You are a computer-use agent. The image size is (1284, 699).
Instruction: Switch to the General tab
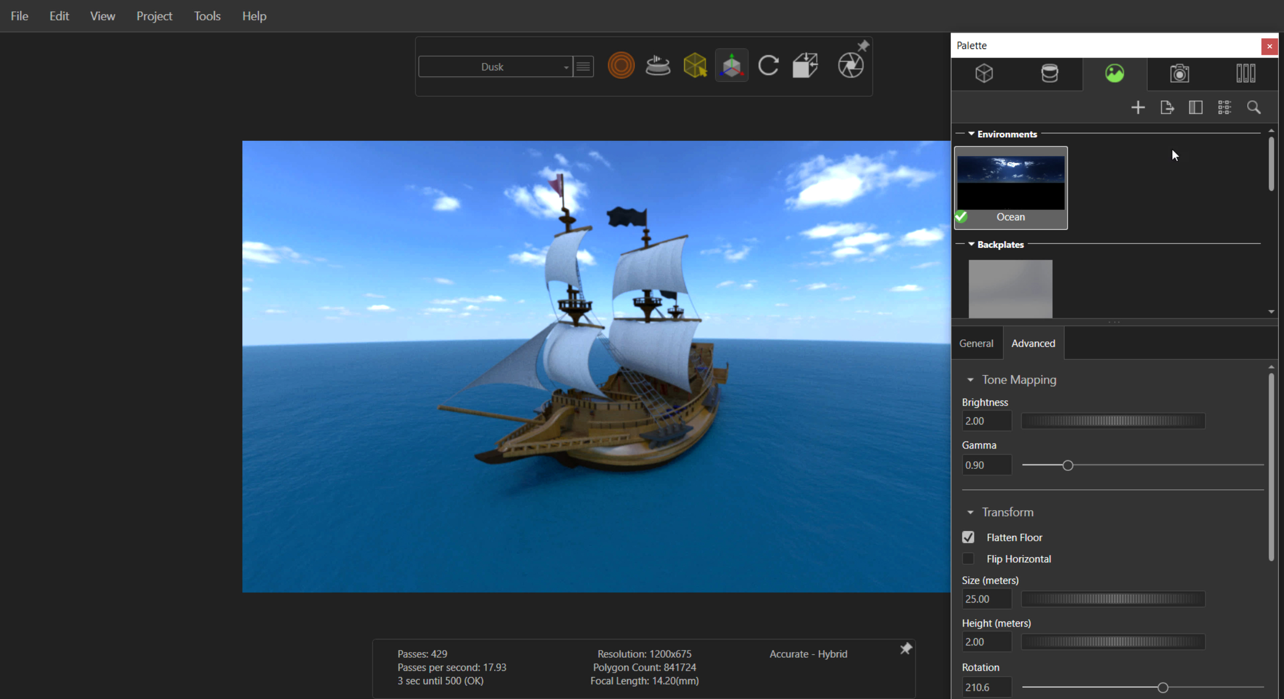point(976,343)
